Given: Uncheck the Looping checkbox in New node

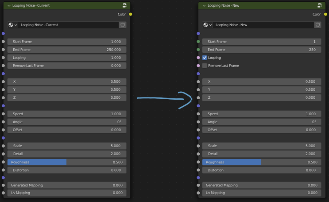Looking at the screenshot, I should tap(205, 58).
